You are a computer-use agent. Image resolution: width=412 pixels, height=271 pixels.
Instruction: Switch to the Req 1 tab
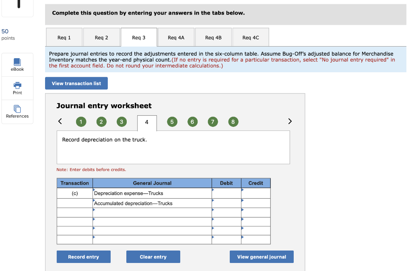pyautogui.click(x=64, y=37)
